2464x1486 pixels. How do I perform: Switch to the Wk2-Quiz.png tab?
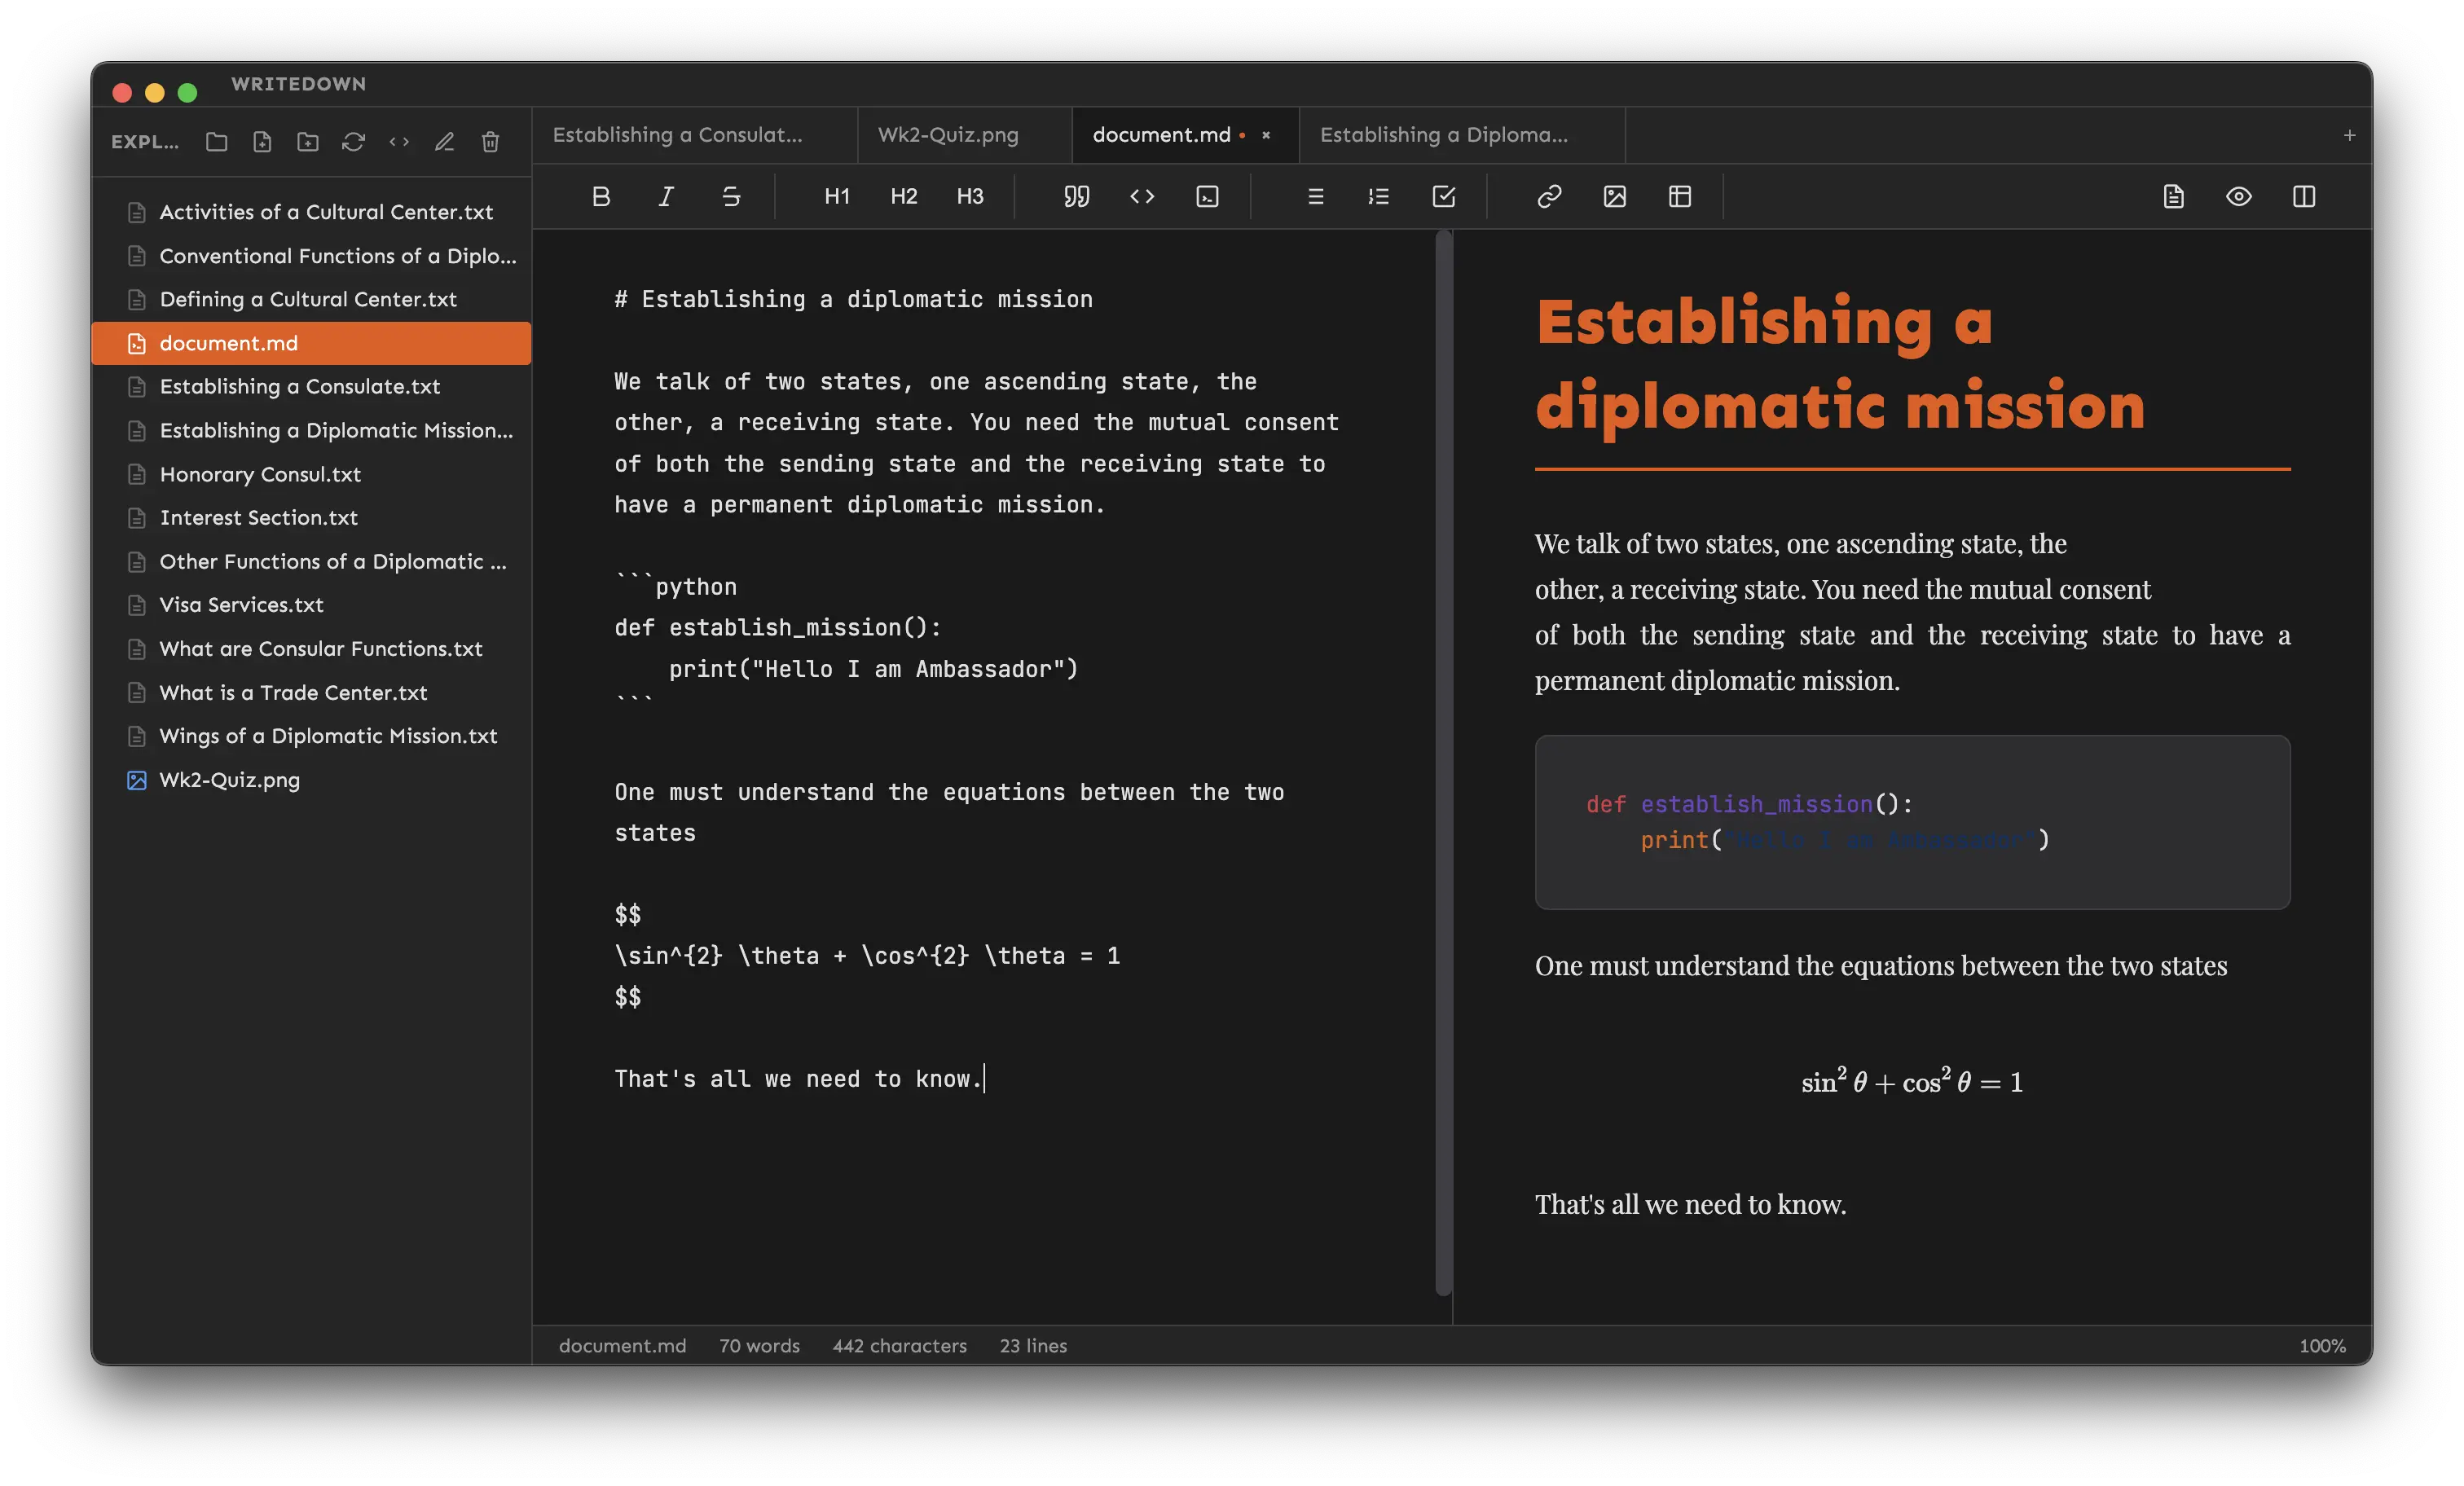946,134
